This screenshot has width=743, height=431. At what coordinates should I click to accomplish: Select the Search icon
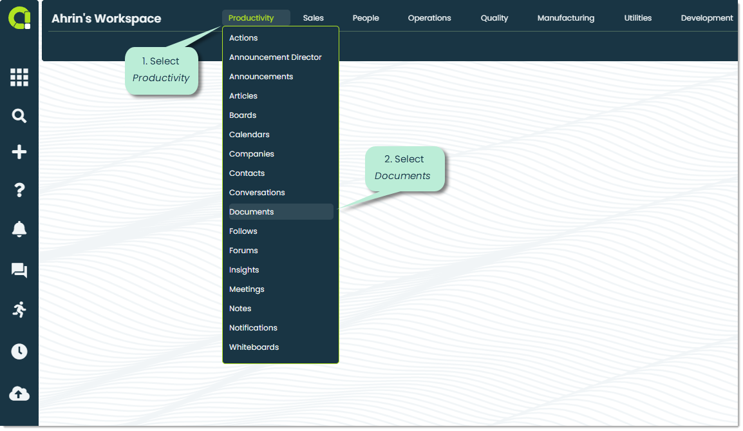(x=19, y=116)
